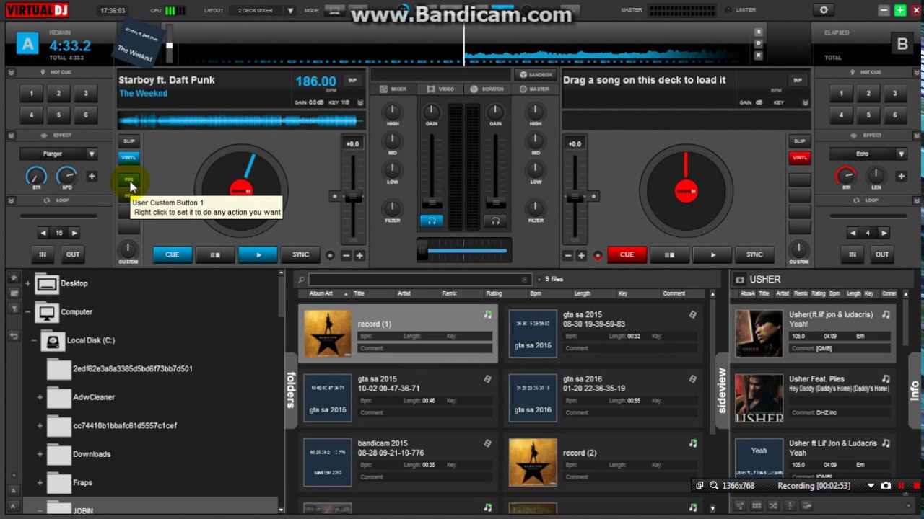Screen dimensions: 924x519
Task: Click the favorites star icon in browser sidebar
Action: 14,278
